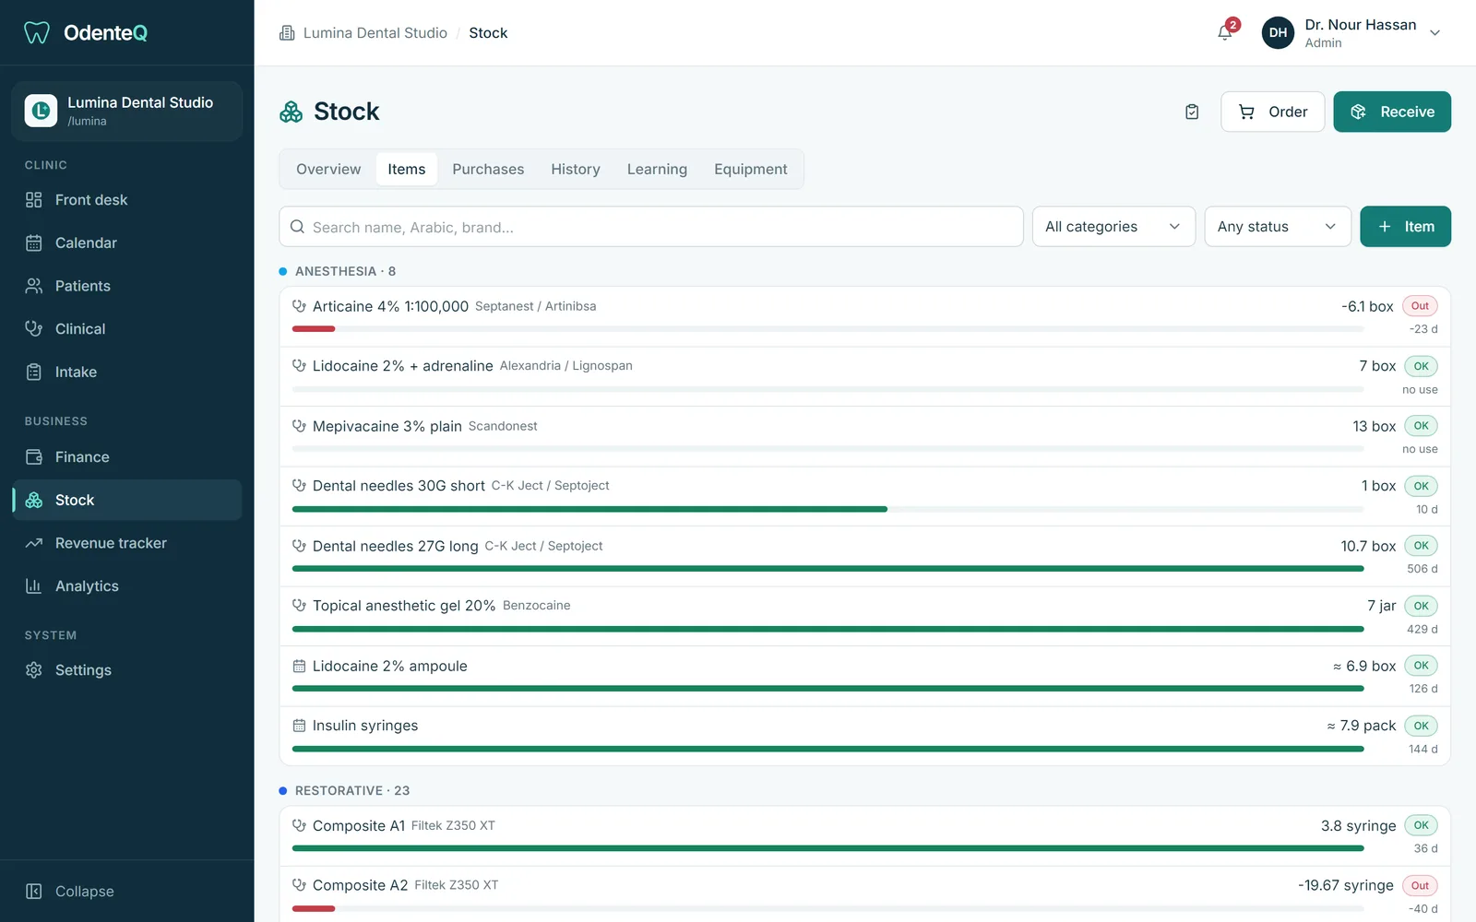Click the DH user avatar
Screen dimensions: 1476x922
(x=1278, y=32)
